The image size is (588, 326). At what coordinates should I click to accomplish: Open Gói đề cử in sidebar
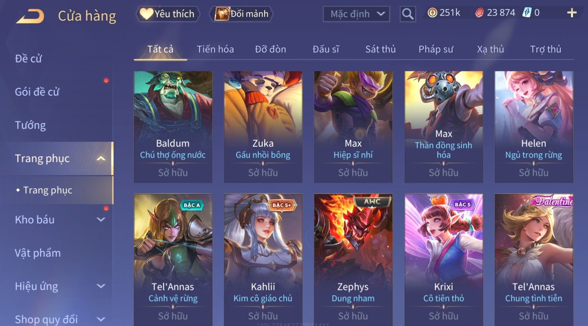(37, 92)
